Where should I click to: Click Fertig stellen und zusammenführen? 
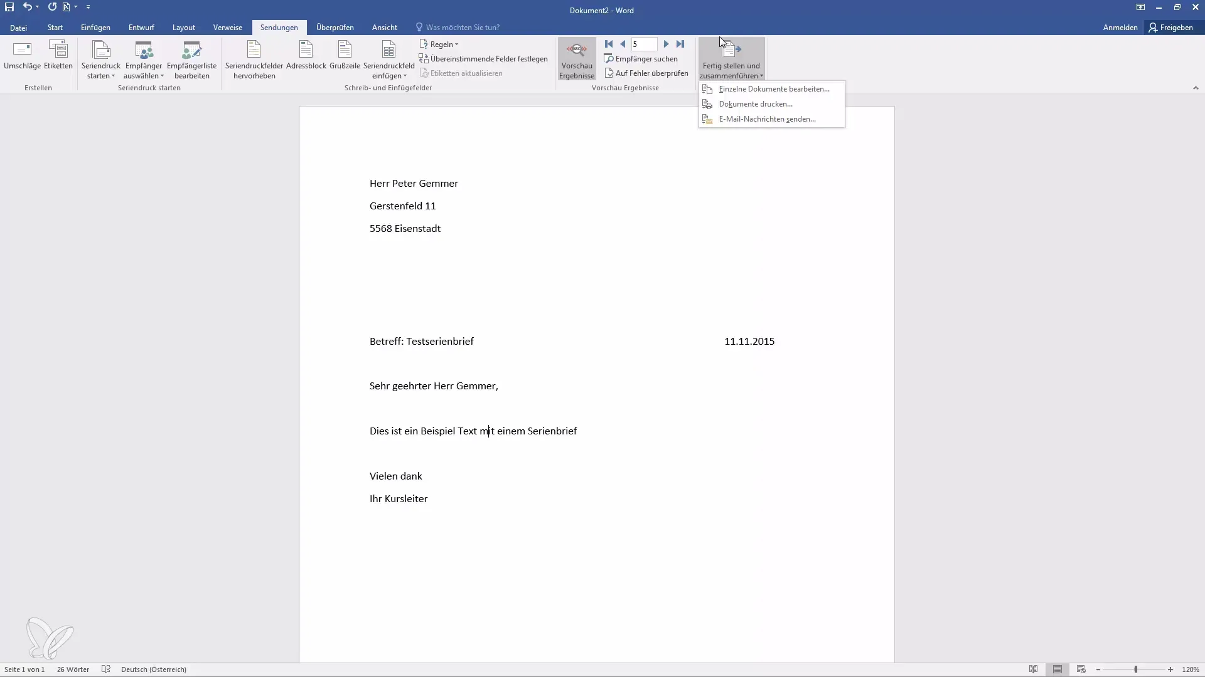click(x=731, y=60)
